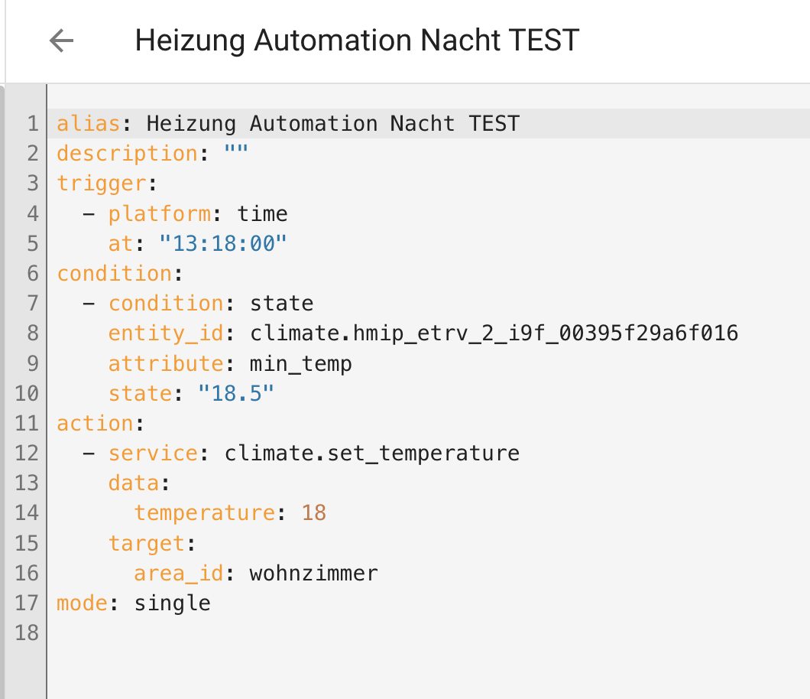Click the "13:18:00" trigger time string

pyautogui.click(x=223, y=244)
